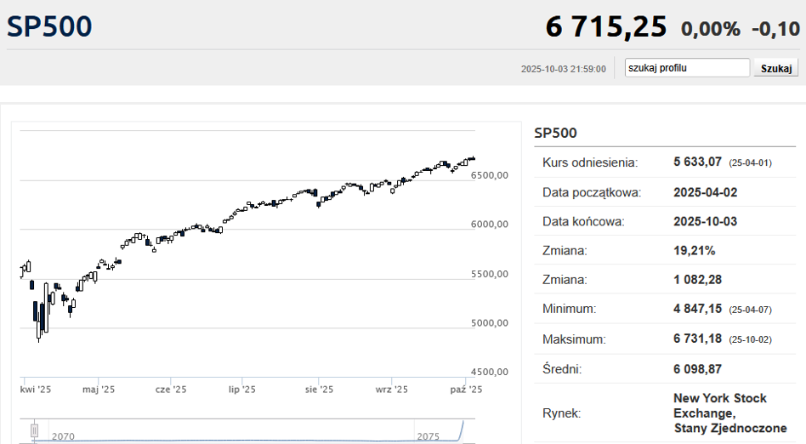Click the 'Data końcowa' 2025-10-03 value
Image resolution: width=806 pixels, height=444 pixels.
coord(706,222)
